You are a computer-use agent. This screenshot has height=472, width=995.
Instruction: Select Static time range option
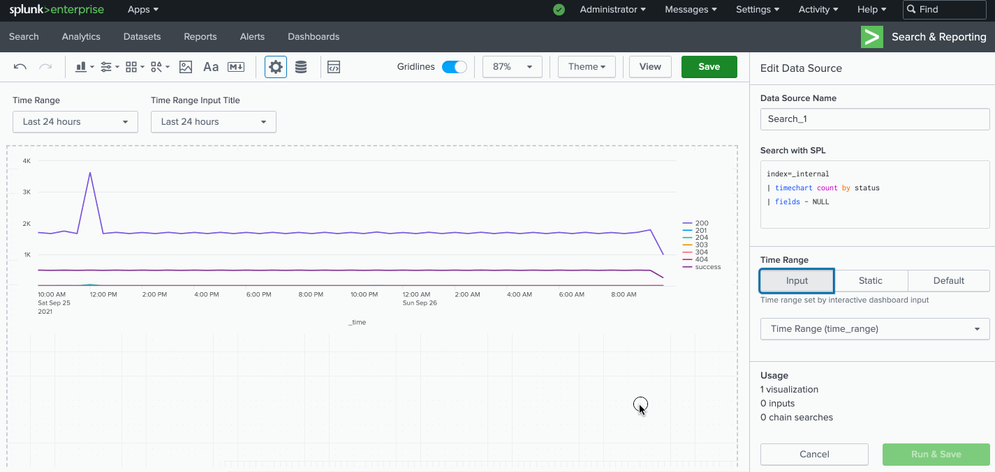click(x=871, y=281)
